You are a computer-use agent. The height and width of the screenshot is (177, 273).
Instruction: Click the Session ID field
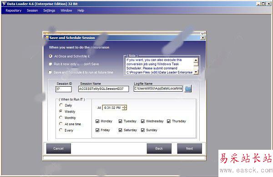64,89
